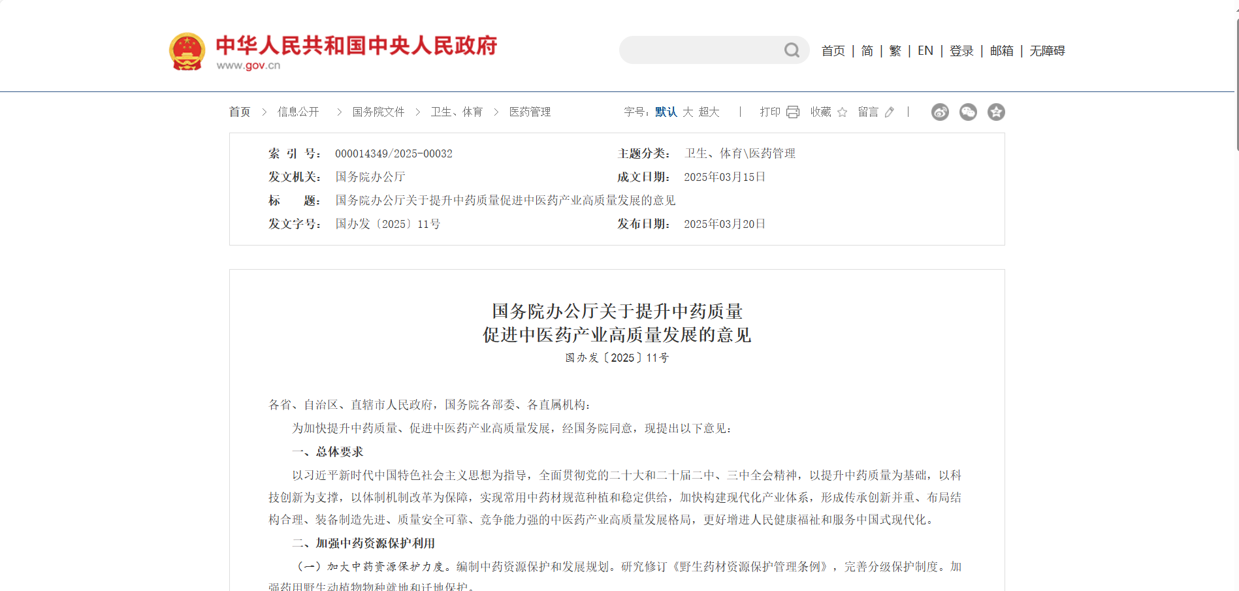Click the page's vertical scrollbar
The height and width of the screenshot is (591, 1239).
click(1236, 85)
